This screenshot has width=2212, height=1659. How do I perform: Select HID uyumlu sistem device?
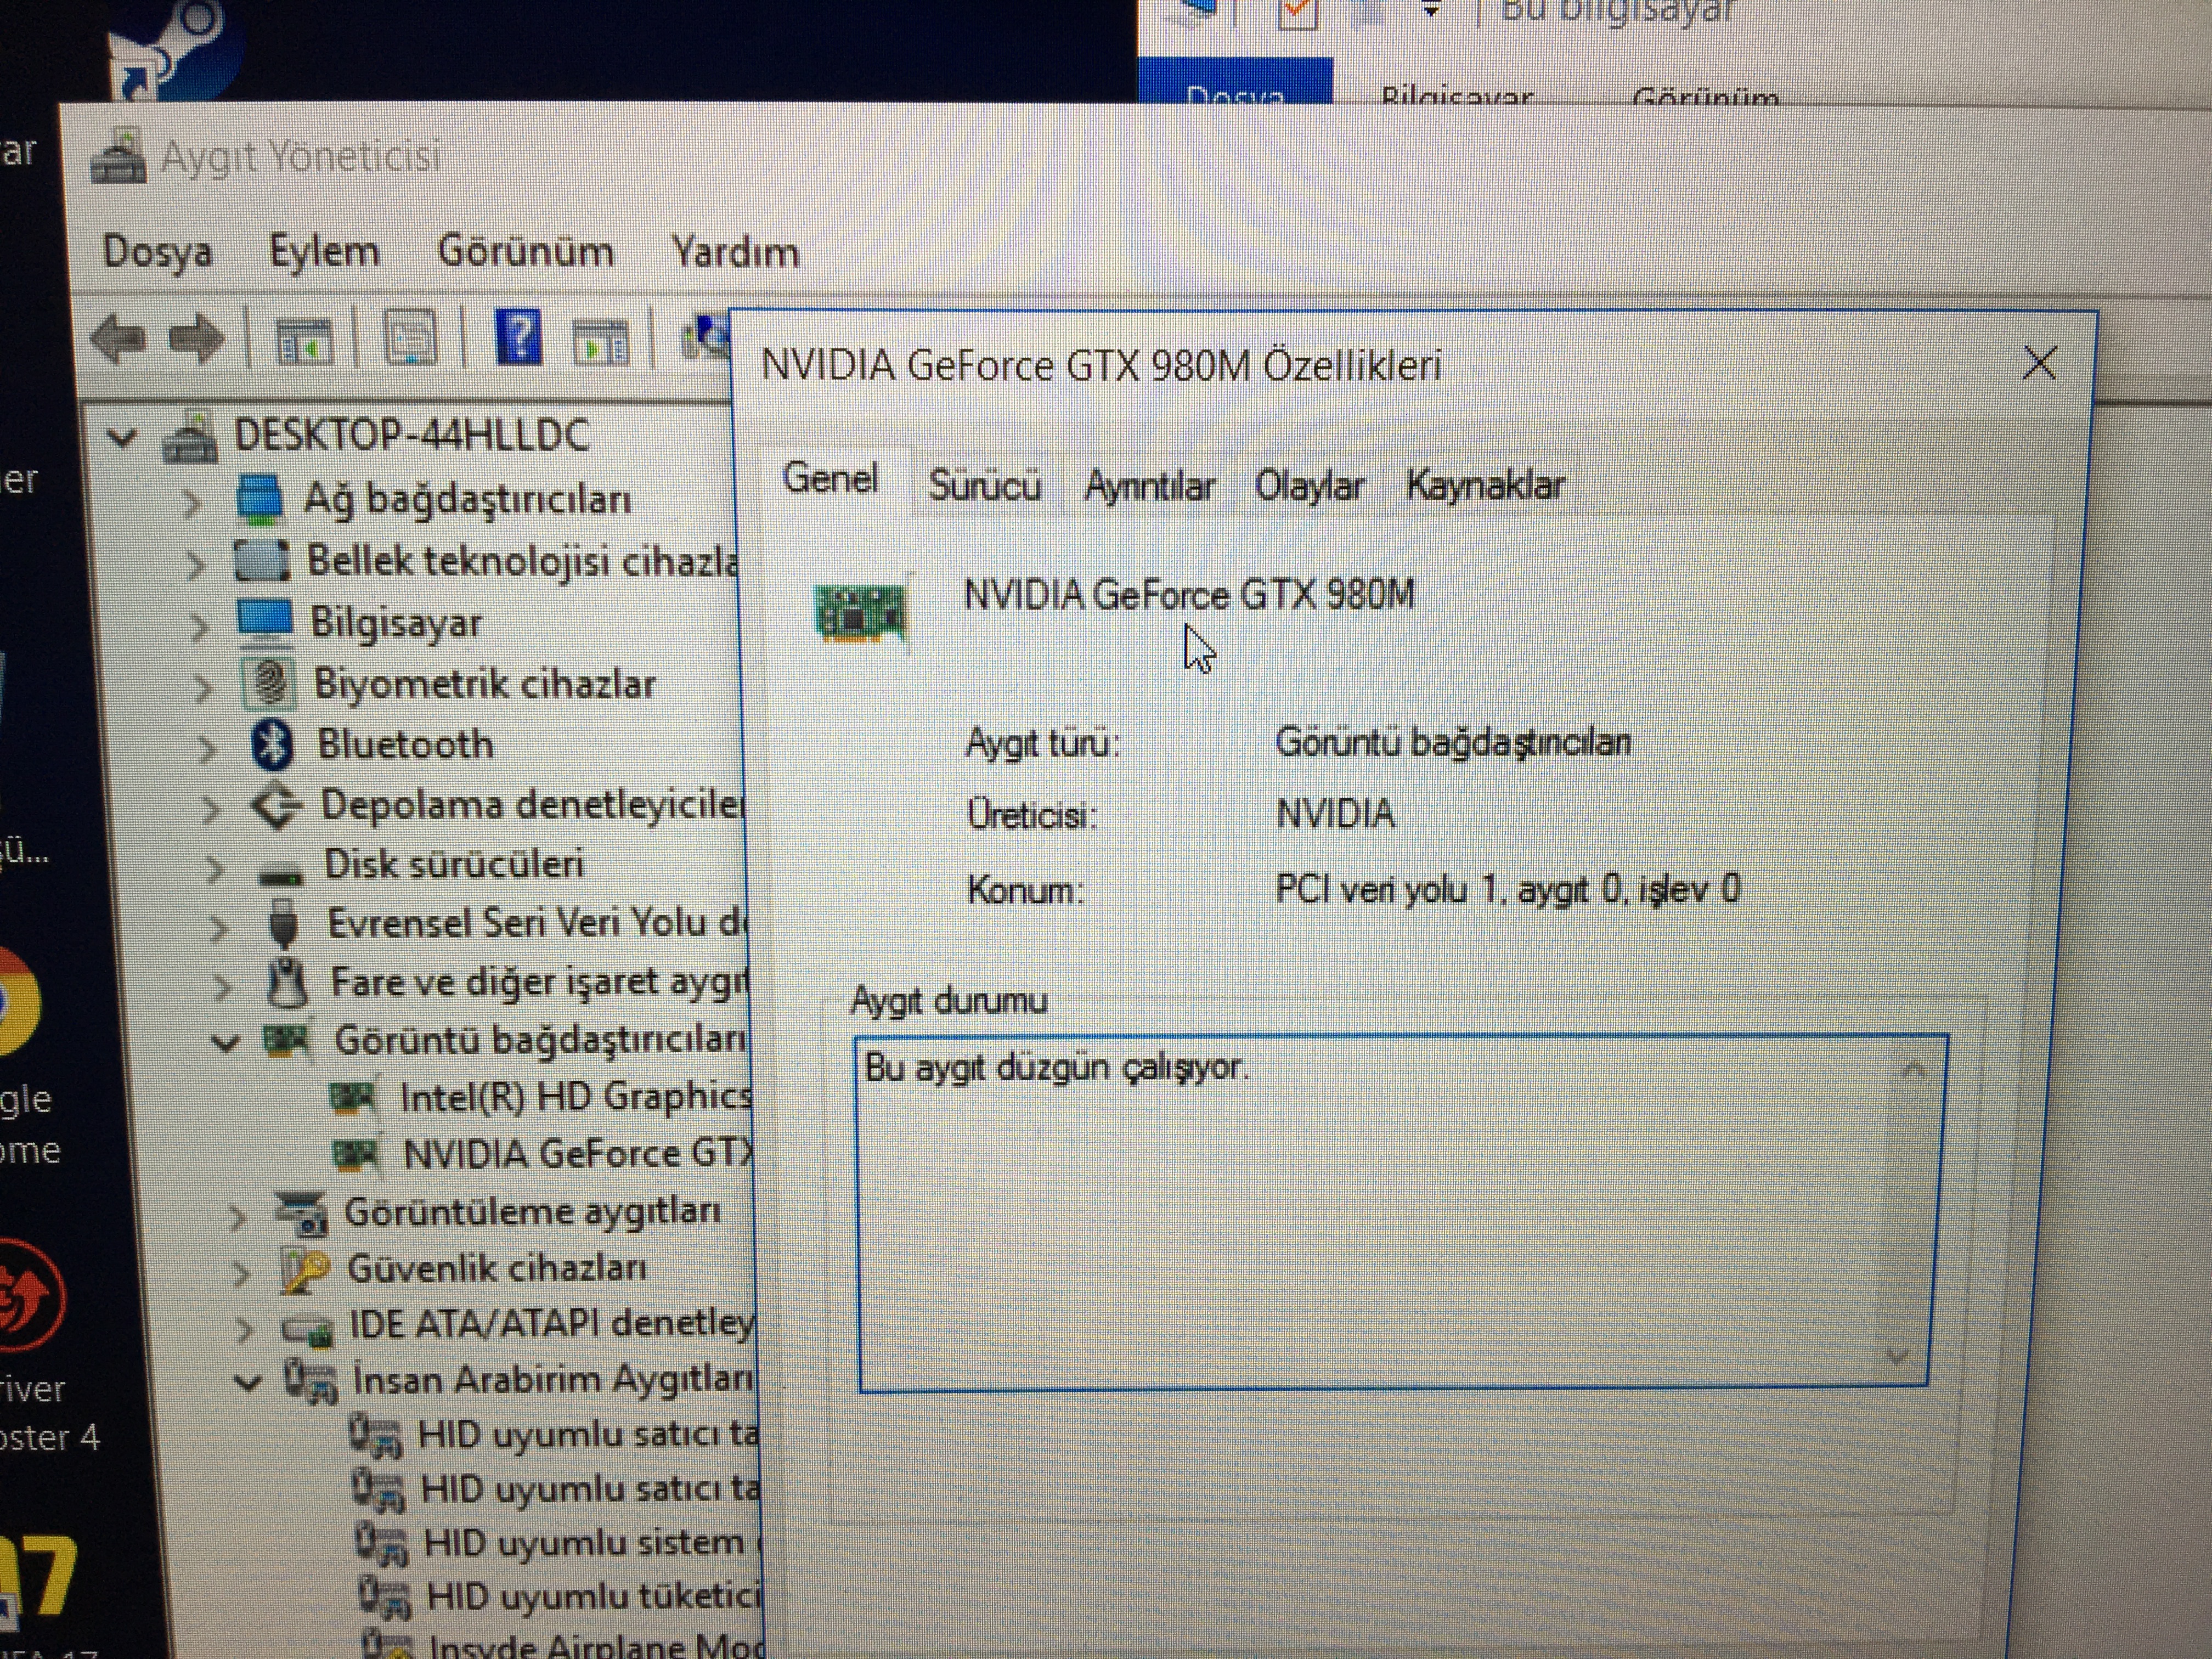tap(584, 1542)
